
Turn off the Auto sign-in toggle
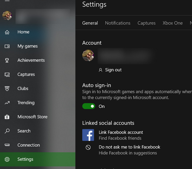[89, 106]
